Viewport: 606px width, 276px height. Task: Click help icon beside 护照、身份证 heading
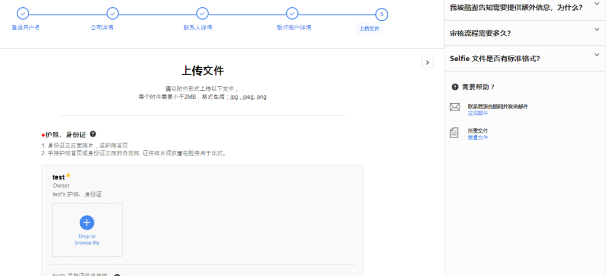tap(93, 134)
